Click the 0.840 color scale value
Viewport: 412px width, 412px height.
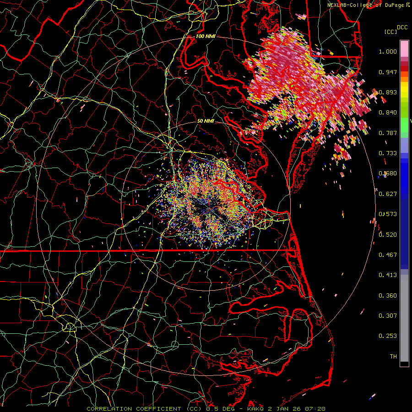[x=388, y=113]
